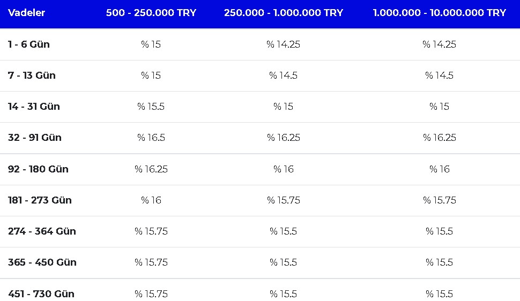Select the 181 - 273 Gün row label
This screenshot has height=301, width=520.
point(40,200)
